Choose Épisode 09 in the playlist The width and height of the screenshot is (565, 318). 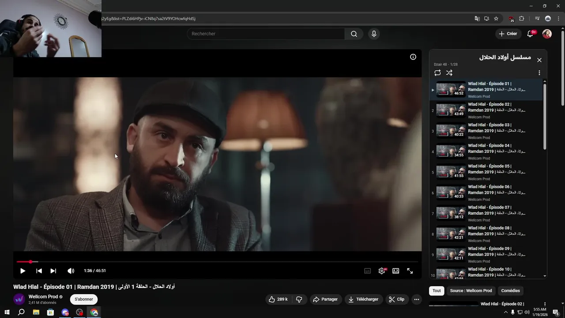click(x=486, y=255)
